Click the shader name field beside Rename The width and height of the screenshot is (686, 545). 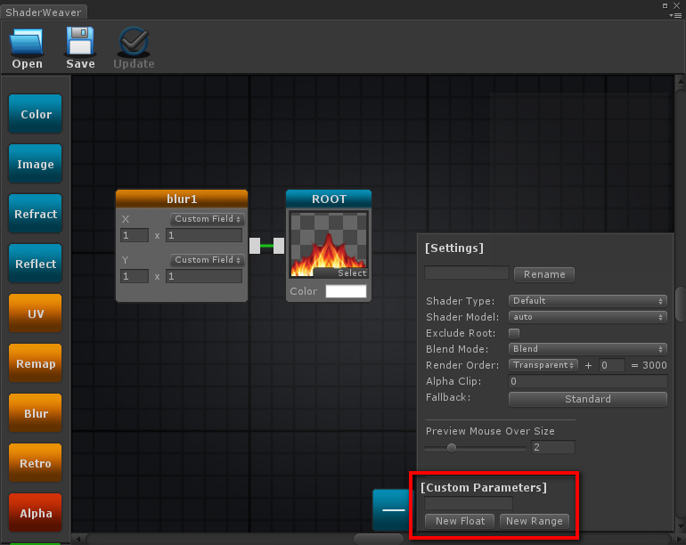click(x=467, y=272)
